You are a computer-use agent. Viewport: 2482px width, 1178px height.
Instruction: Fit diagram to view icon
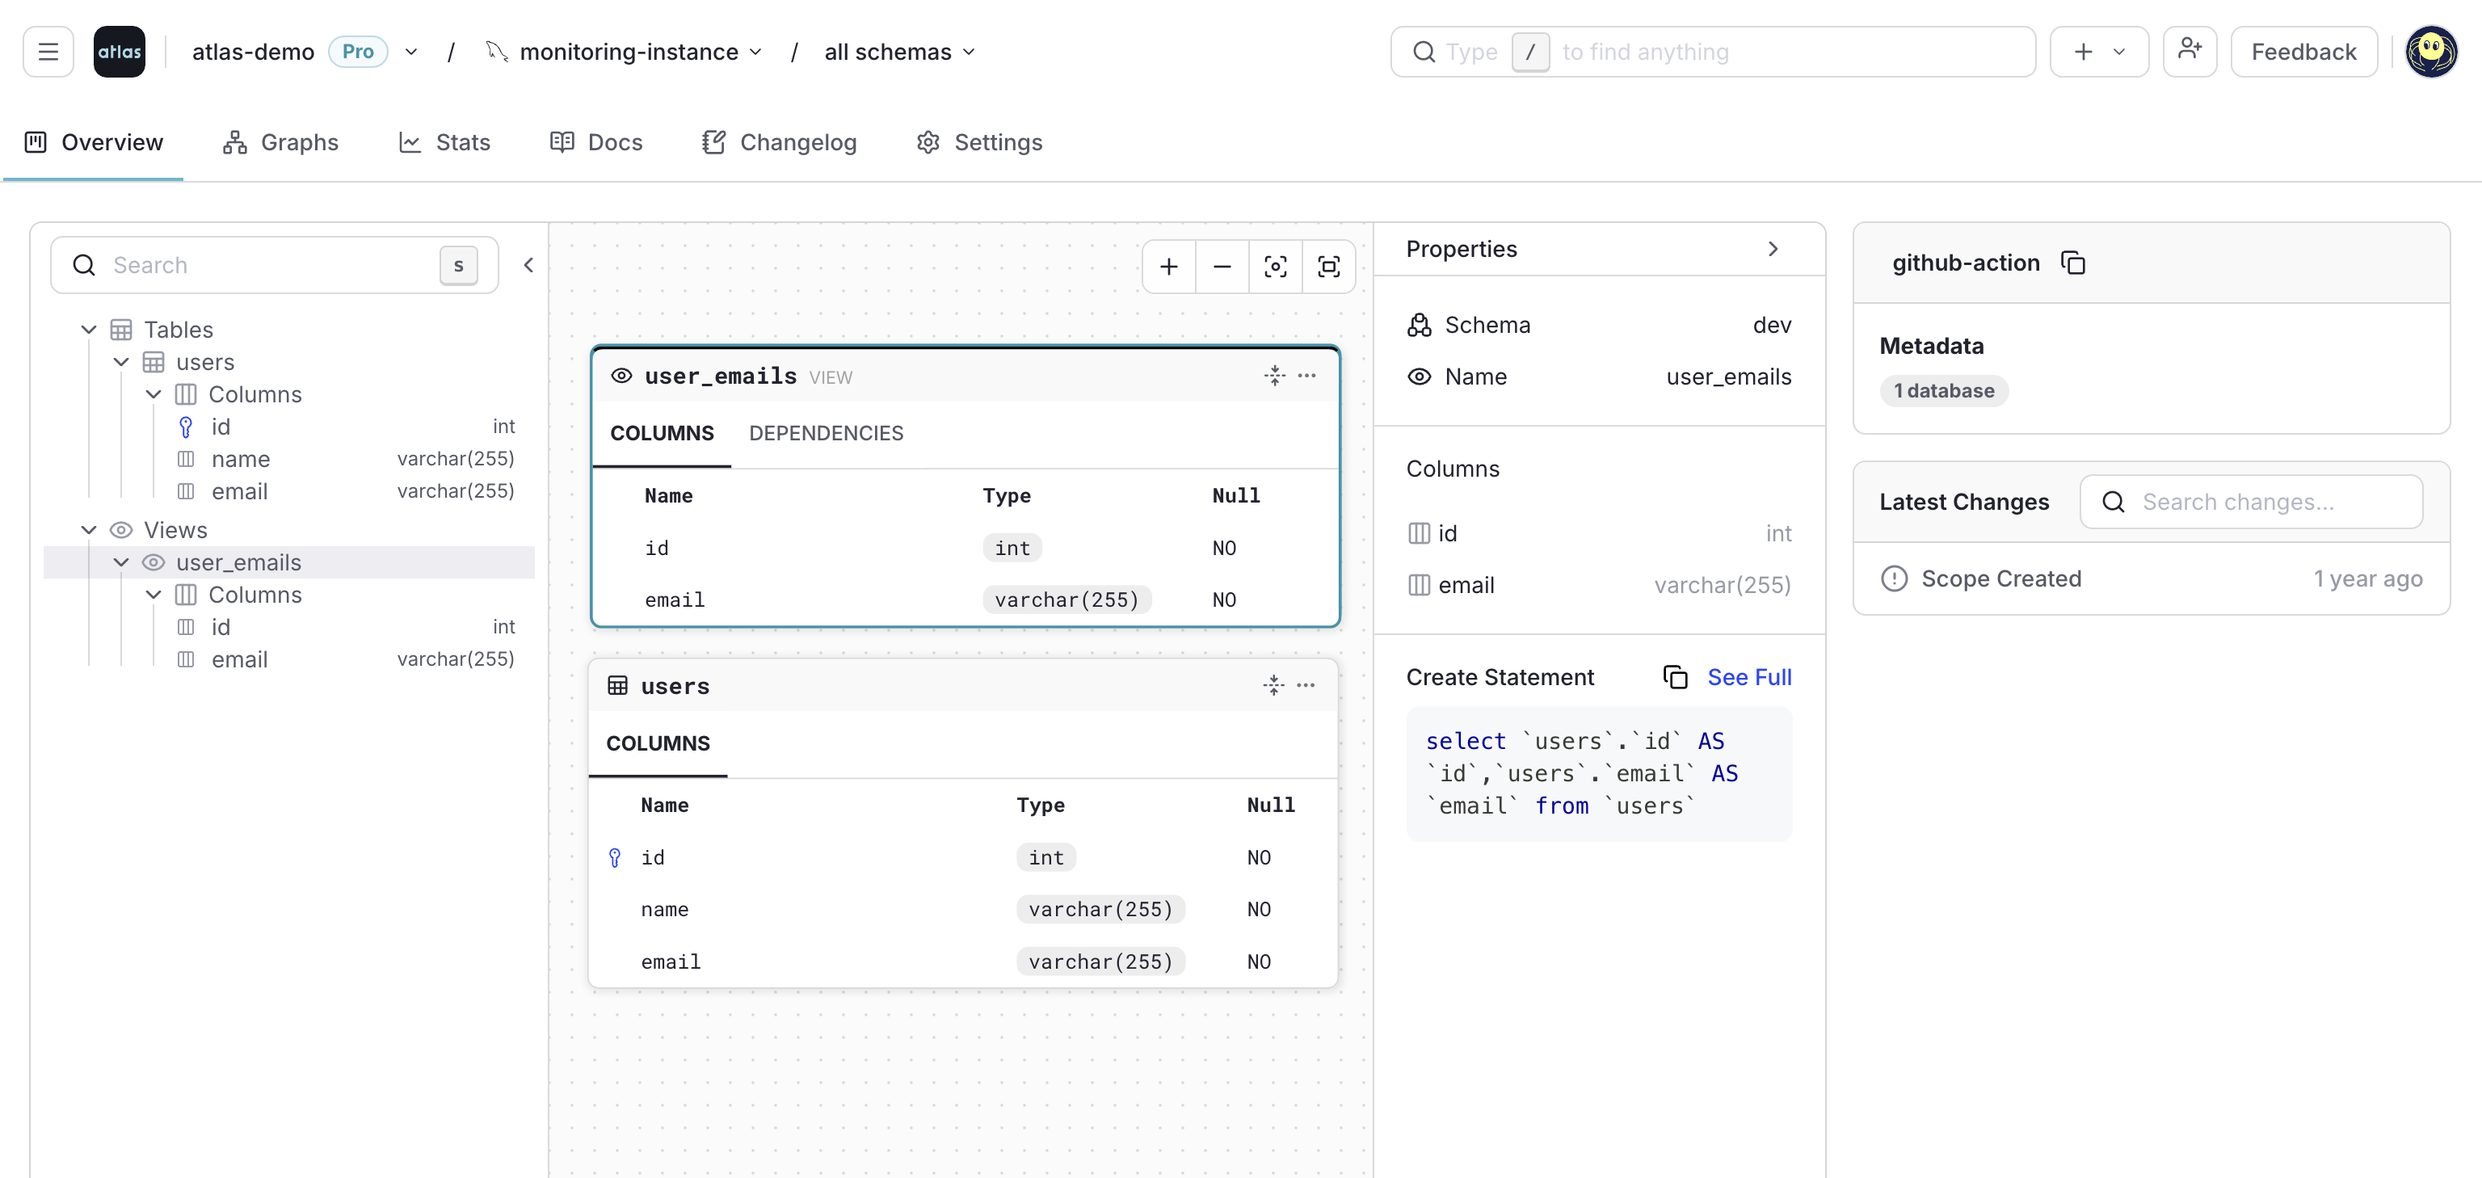point(1329,267)
